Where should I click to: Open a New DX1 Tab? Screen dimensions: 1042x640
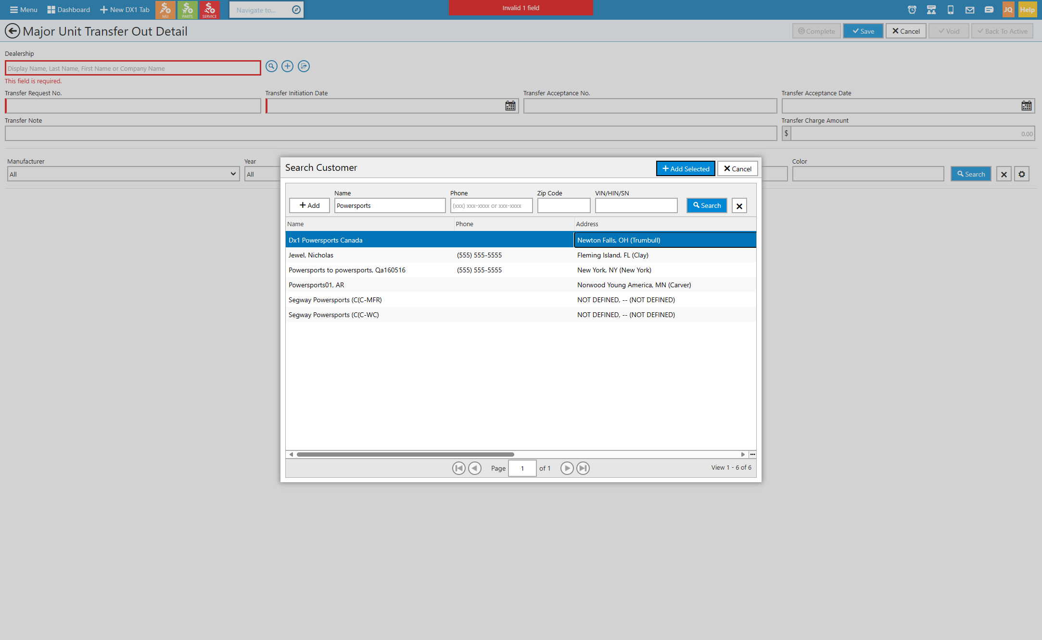point(125,10)
